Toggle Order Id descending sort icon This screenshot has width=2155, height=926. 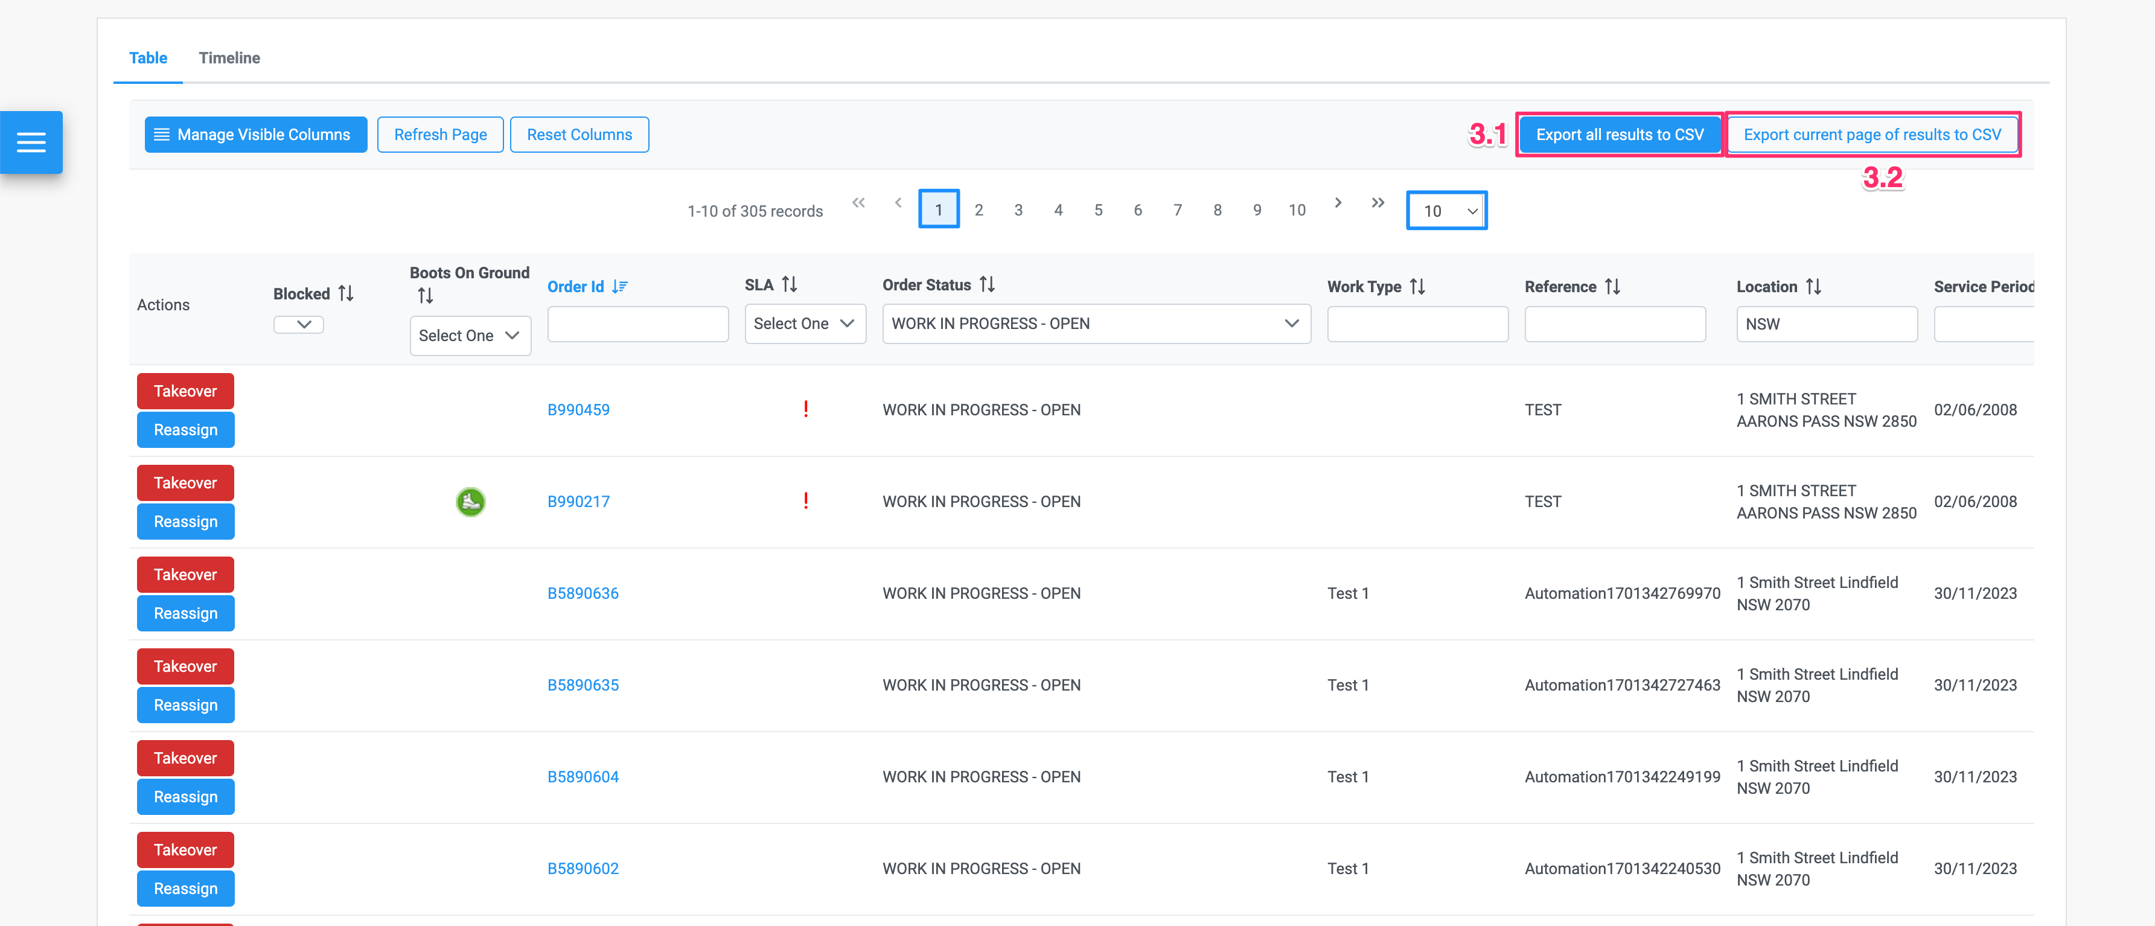coord(620,287)
